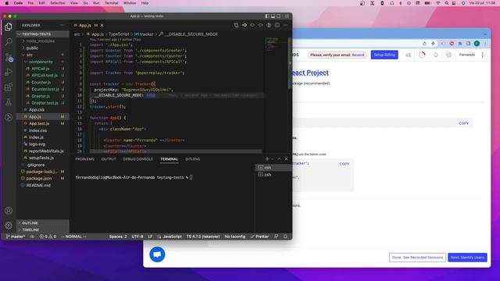This screenshot has width=500, height=281.
Task: Switch to the OUTPUT panel tab
Action: [x=109, y=159]
